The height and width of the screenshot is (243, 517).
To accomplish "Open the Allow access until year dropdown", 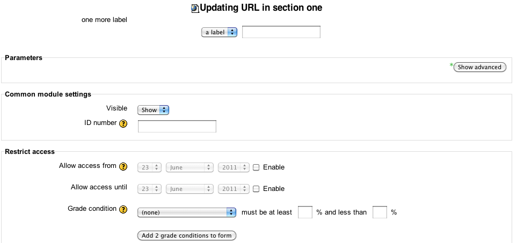I will pyautogui.click(x=234, y=189).
